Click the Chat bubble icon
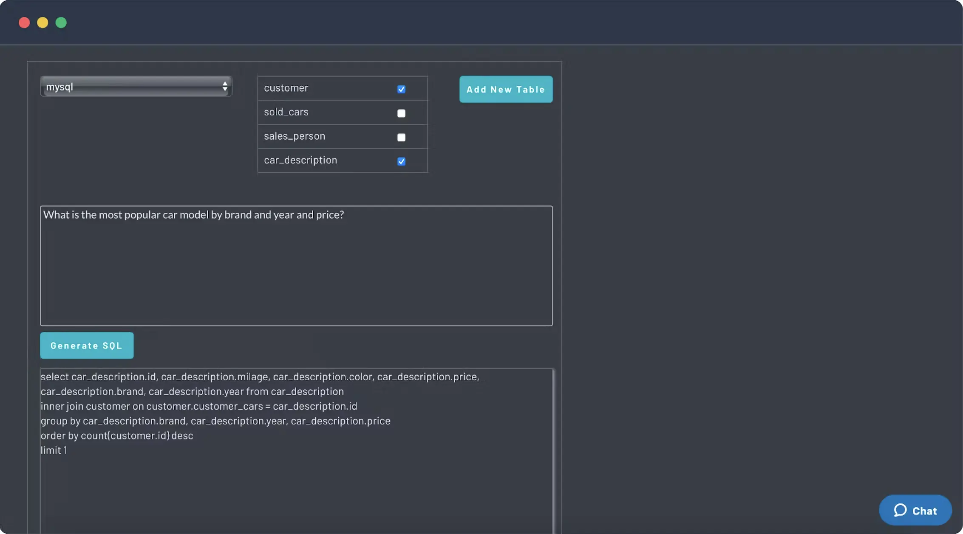 coord(900,510)
